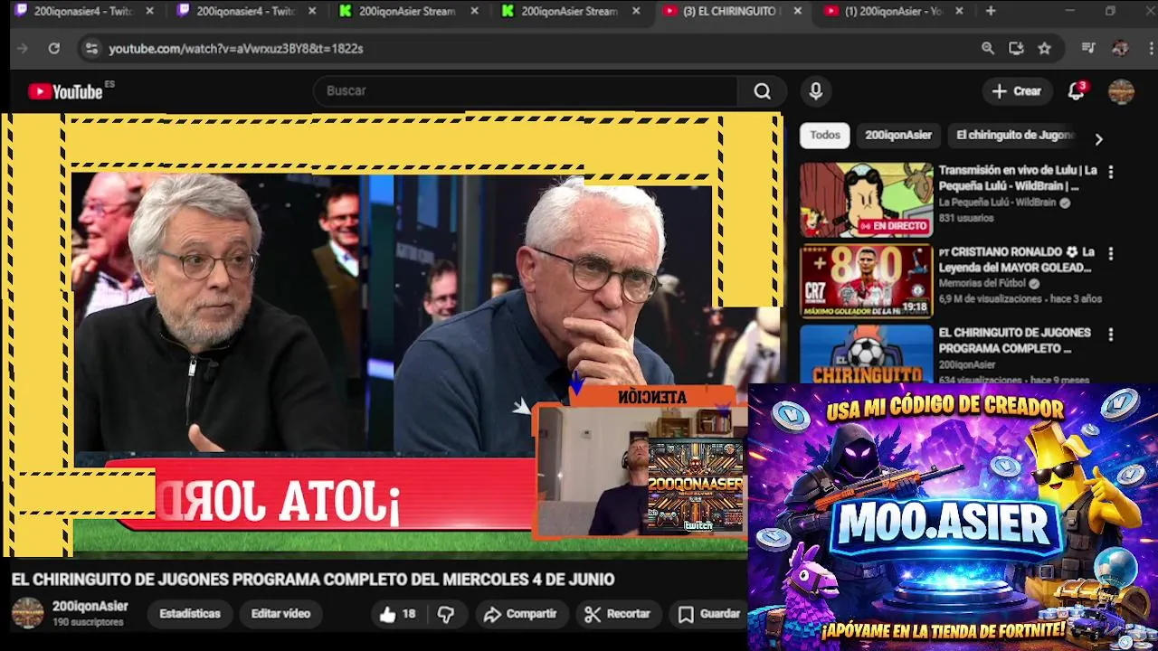Click '190 suscriptores' text under channel name
This screenshot has width=1158, height=651.
tap(88, 623)
